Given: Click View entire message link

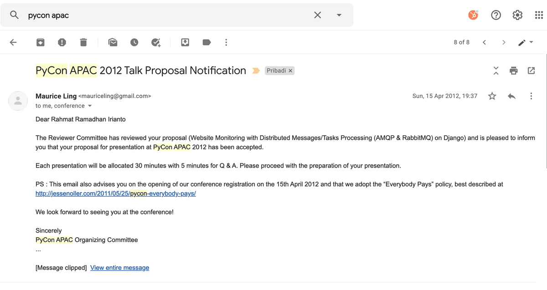Looking at the screenshot, I should tap(119, 268).
